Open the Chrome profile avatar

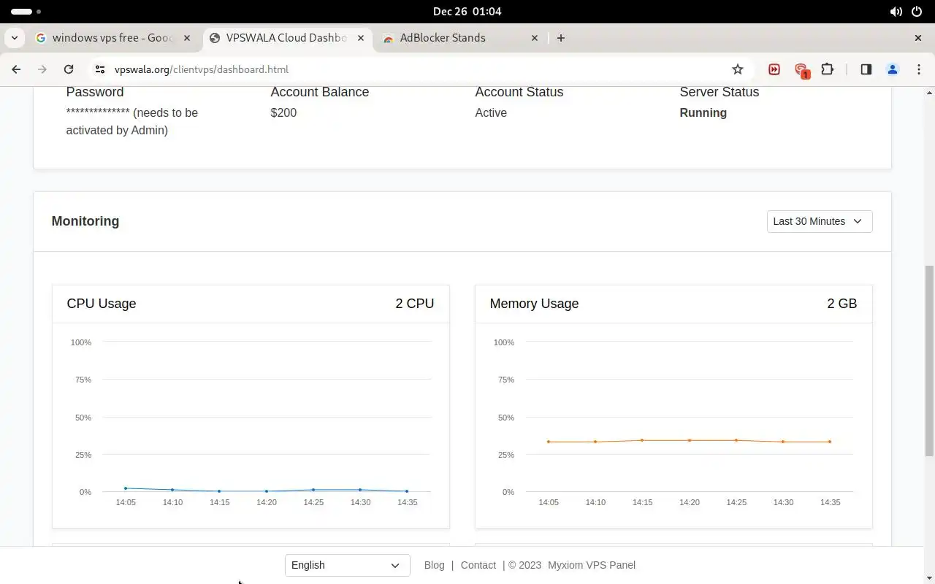tap(892, 69)
